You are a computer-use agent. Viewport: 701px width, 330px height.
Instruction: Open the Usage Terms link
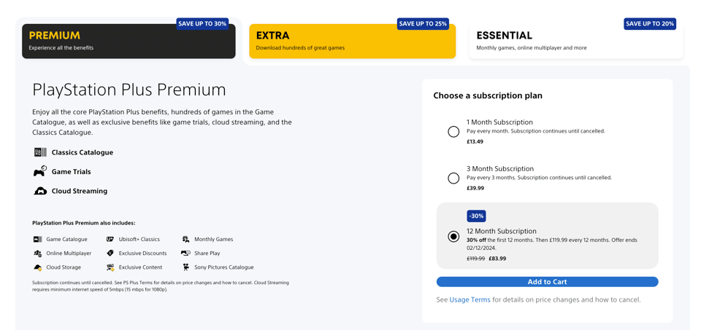[x=470, y=299]
